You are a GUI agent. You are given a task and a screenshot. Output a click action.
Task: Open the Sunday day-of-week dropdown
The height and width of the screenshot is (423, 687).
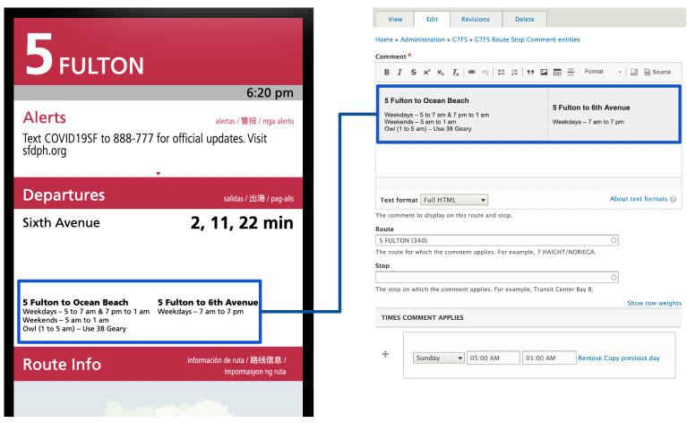click(x=438, y=358)
